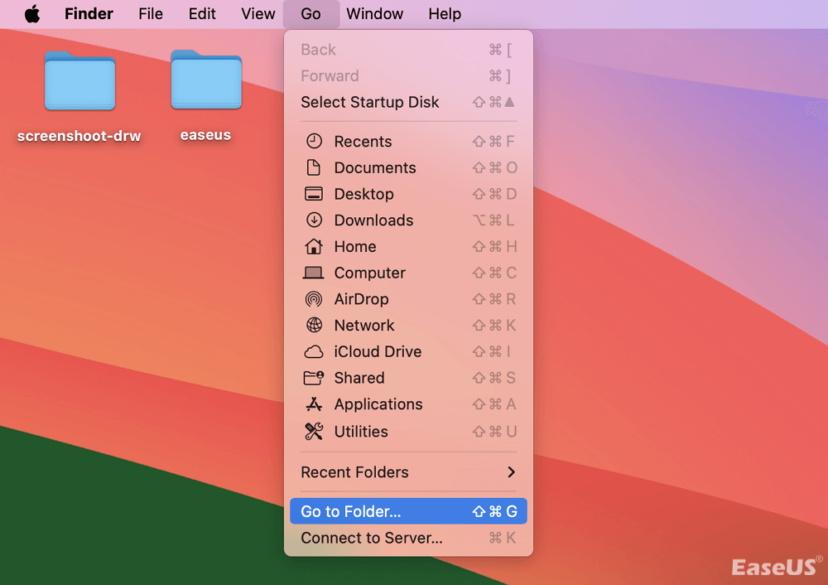Image resolution: width=828 pixels, height=585 pixels.
Task: Click the Home house icon
Action: [x=314, y=247]
